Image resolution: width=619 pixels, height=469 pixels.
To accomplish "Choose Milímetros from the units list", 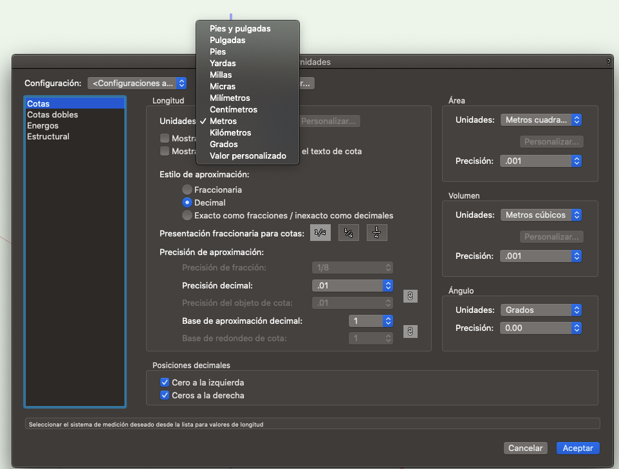I will tap(229, 98).
